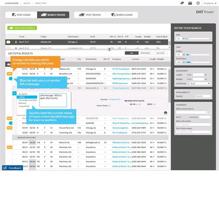Adjust the Age slider

[187, 38]
